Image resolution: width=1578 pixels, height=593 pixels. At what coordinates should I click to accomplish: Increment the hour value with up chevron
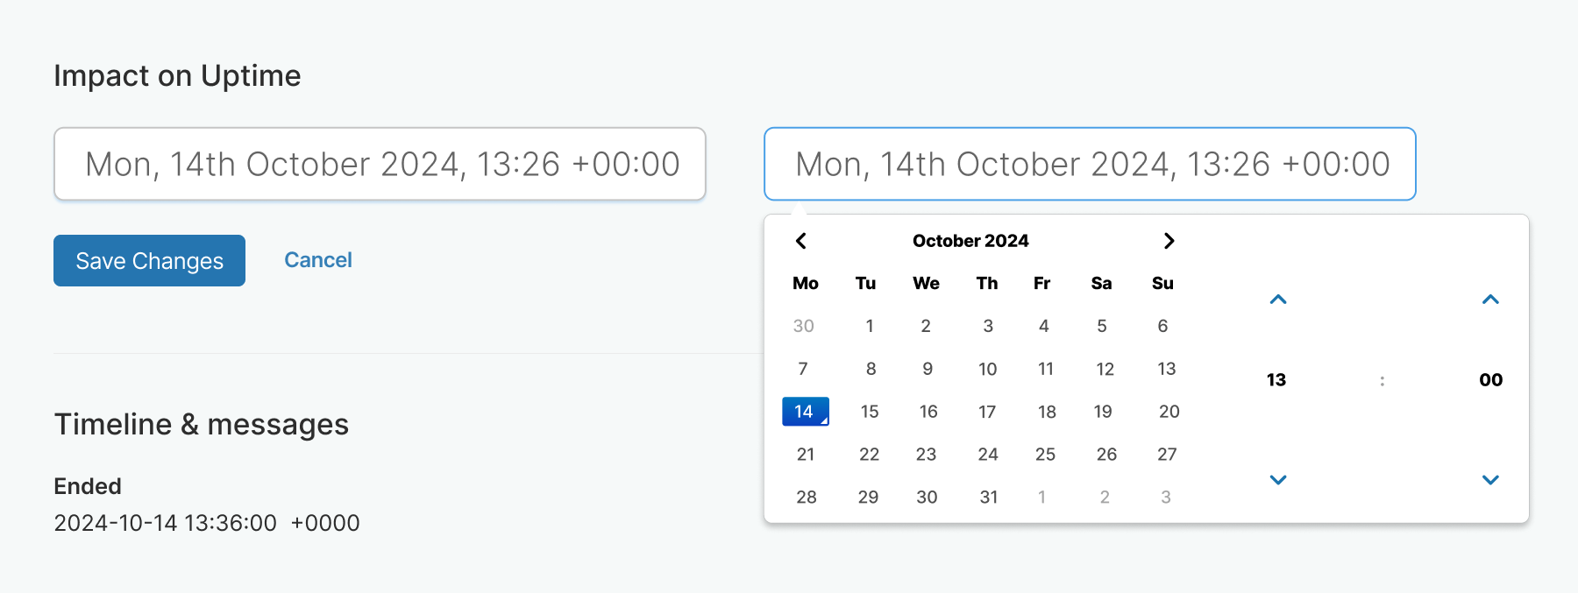point(1278,300)
